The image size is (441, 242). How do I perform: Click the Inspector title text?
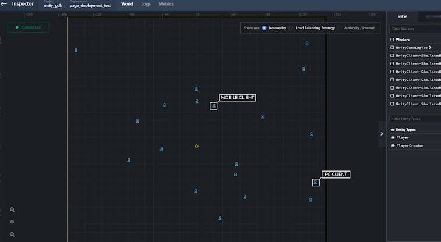(23, 4)
